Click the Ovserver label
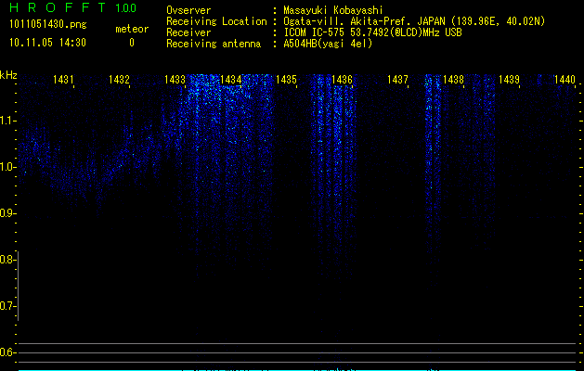The width and height of the screenshot is (584, 371). pos(188,10)
